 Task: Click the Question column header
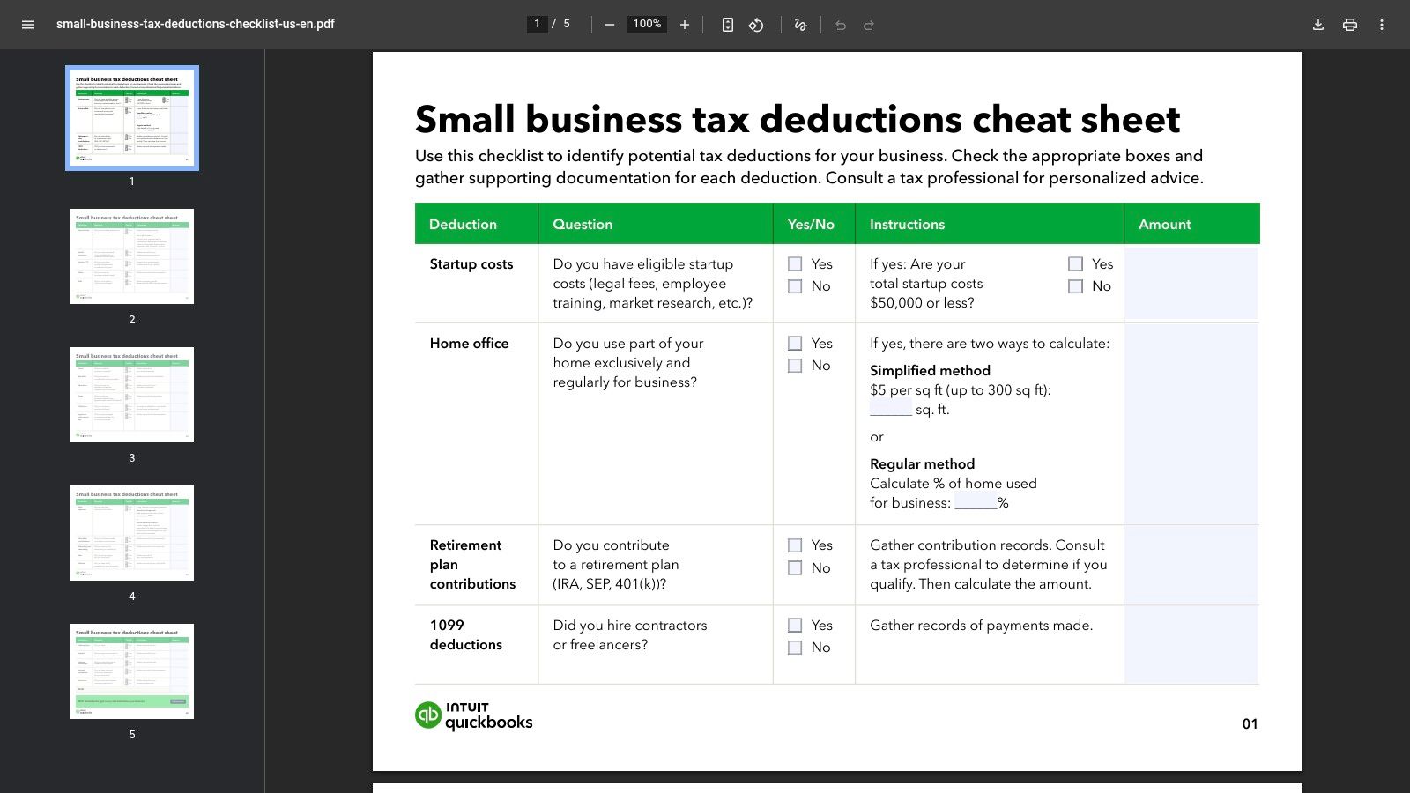pyautogui.click(x=583, y=224)
